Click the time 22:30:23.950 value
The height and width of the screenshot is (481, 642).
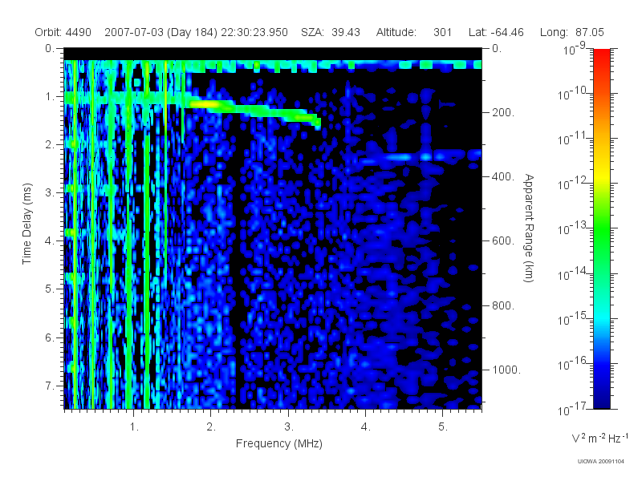[254, 32]
